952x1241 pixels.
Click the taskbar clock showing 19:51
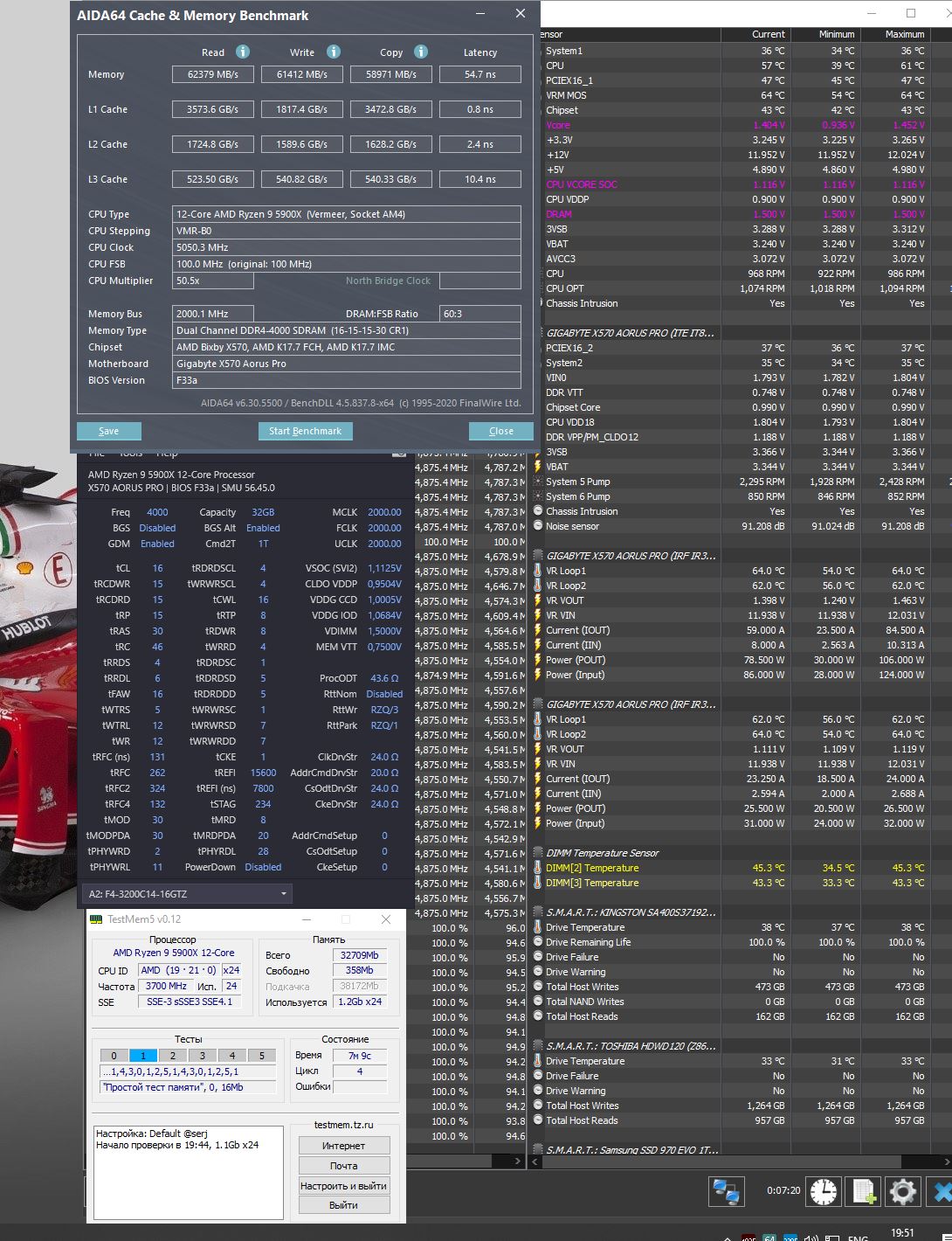click(902, 1232)
